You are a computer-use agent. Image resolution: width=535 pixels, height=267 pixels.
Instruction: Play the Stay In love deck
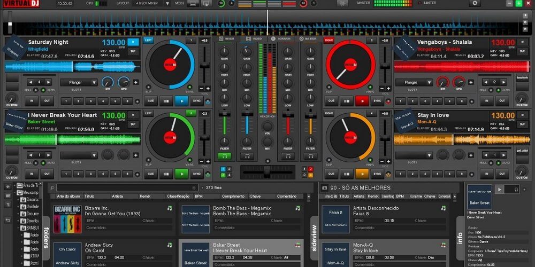362,174
